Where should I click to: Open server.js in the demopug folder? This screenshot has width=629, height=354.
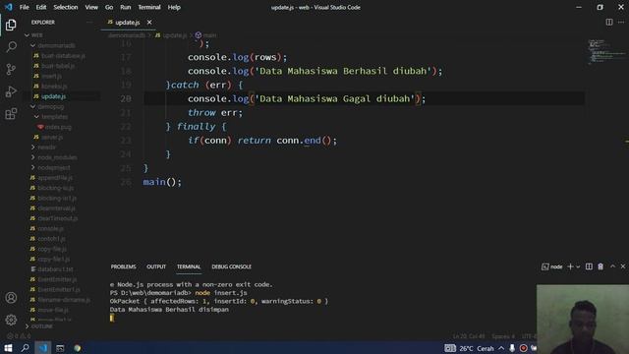click(52, 138)
